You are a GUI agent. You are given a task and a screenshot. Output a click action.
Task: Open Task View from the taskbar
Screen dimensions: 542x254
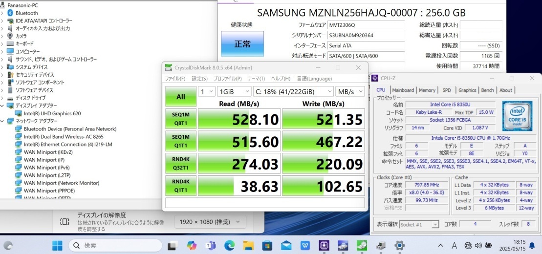point(172,246)
